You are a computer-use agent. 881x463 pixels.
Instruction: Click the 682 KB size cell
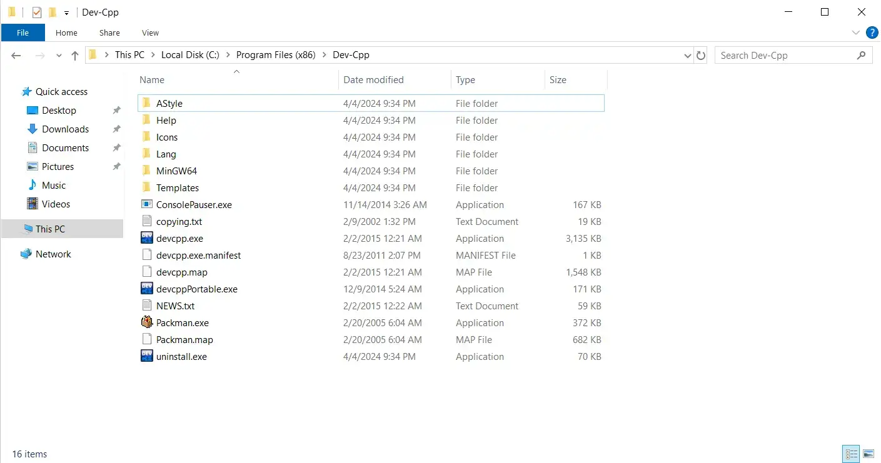pyautogui.click(x=587, y=339)
